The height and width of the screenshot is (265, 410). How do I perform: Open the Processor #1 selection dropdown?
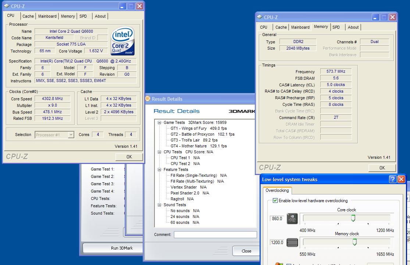[x=71, y=135]
